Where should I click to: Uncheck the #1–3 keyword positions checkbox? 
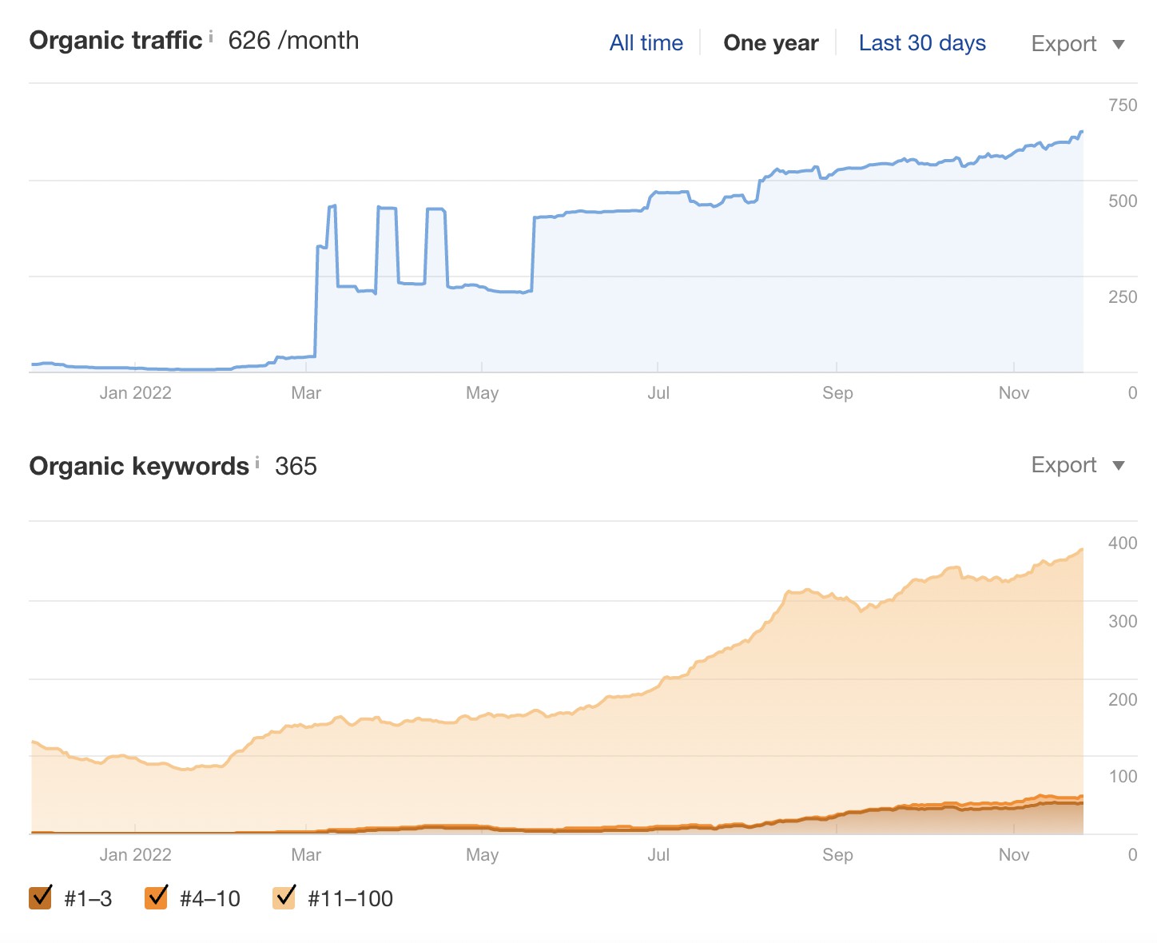(41, 897)
